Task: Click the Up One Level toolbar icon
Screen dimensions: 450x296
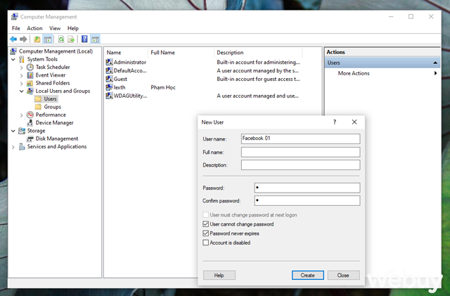Action: [x=37, y=39]
